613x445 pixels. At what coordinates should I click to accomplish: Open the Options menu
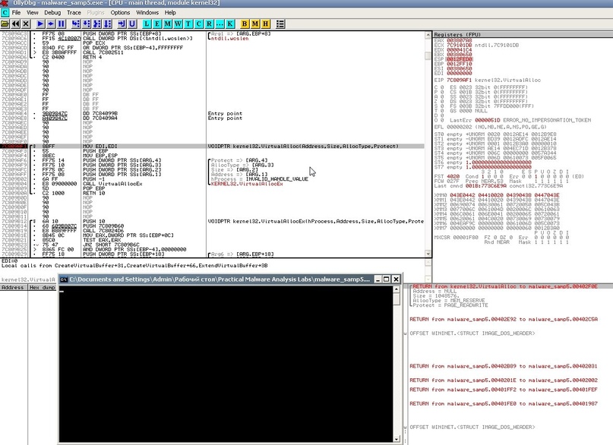(x=120, y=13)
